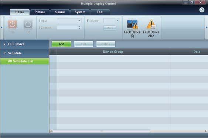Viewport: 208px width, 138px height.
Task: Click the green Add button
Action: coord(61,44)
